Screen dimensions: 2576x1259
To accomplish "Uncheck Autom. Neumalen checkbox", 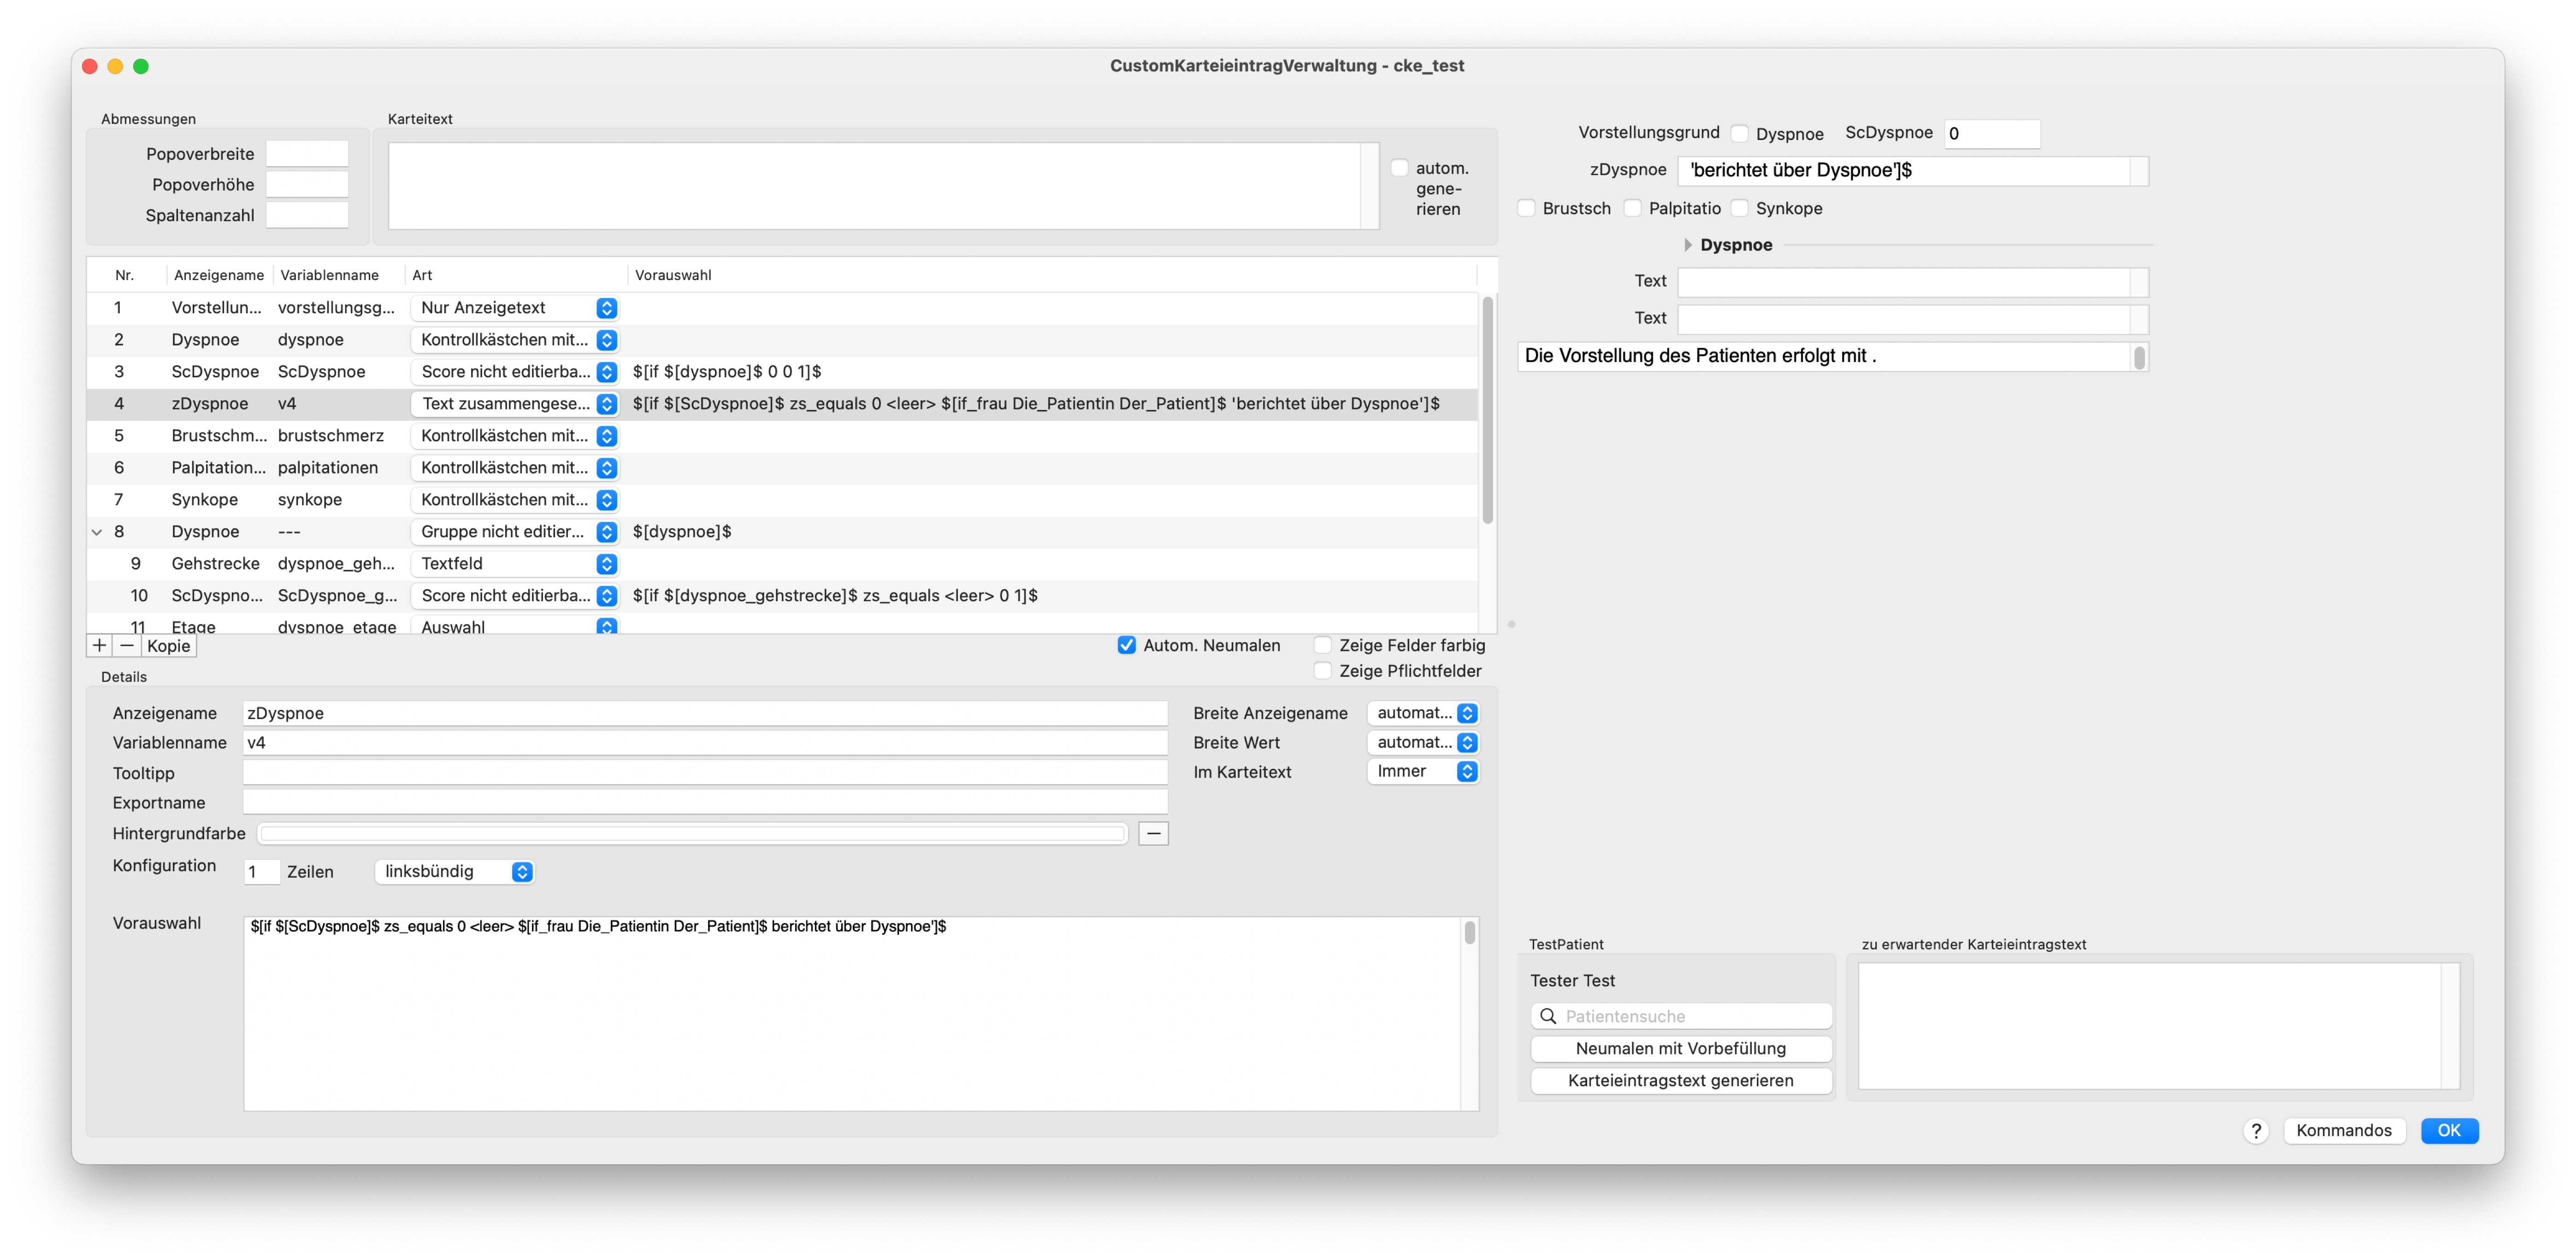I will [1126, 645].
